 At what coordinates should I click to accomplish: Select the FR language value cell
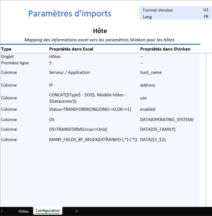pos(206,17)
